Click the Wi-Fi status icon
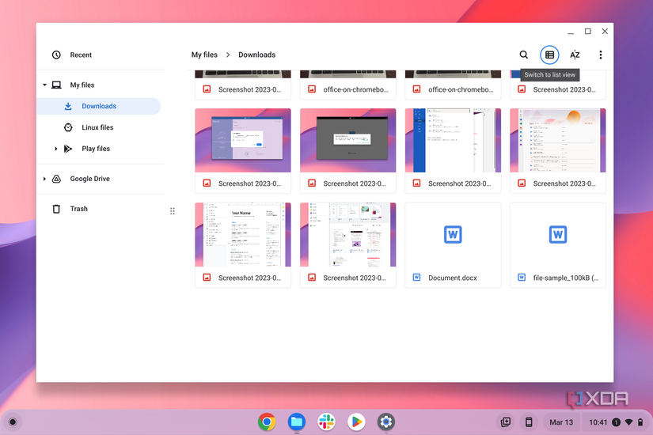Screen dimensions: 653x435 point(628,422)
